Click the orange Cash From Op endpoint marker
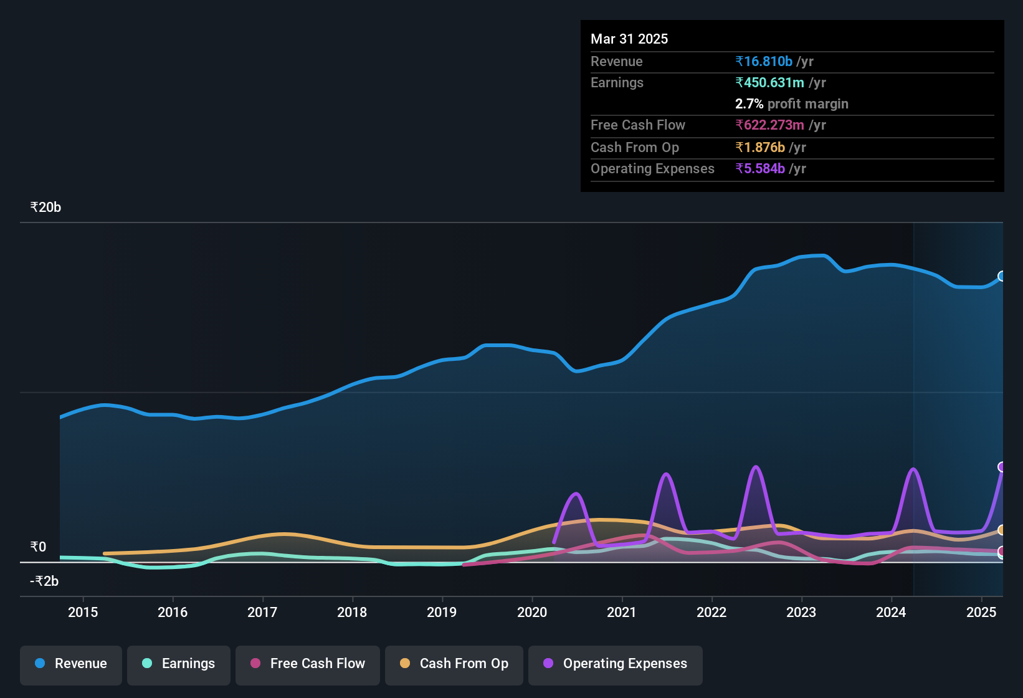Image resolution: width=1023 pixels, height=698 pixels. [1001, 529]
